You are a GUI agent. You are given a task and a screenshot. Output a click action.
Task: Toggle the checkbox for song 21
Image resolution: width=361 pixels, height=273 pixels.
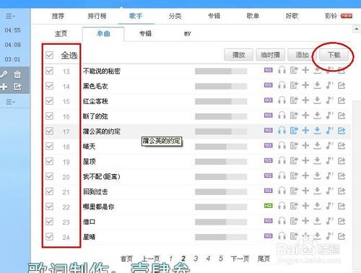[49, 191]
